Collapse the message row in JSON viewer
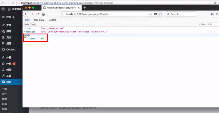This screenshot has height=113, width=219. tap(24, 32)
